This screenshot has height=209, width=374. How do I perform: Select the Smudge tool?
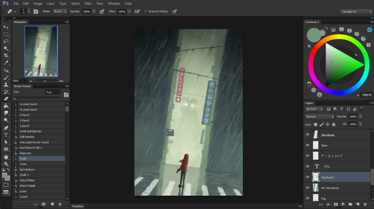(x=6, y=113)
